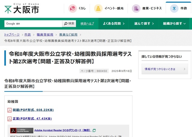Screen dimensions: 192x137
Task: Go to トップページ breadcrumb link
Action: pos(12,35)
